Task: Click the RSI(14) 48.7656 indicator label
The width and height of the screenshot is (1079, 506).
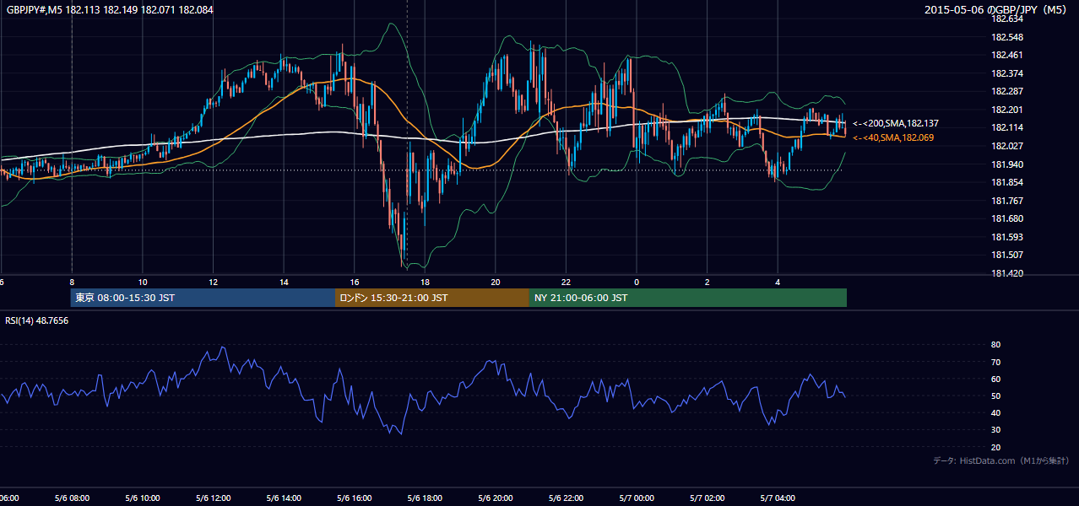Action: click(37, 320)
